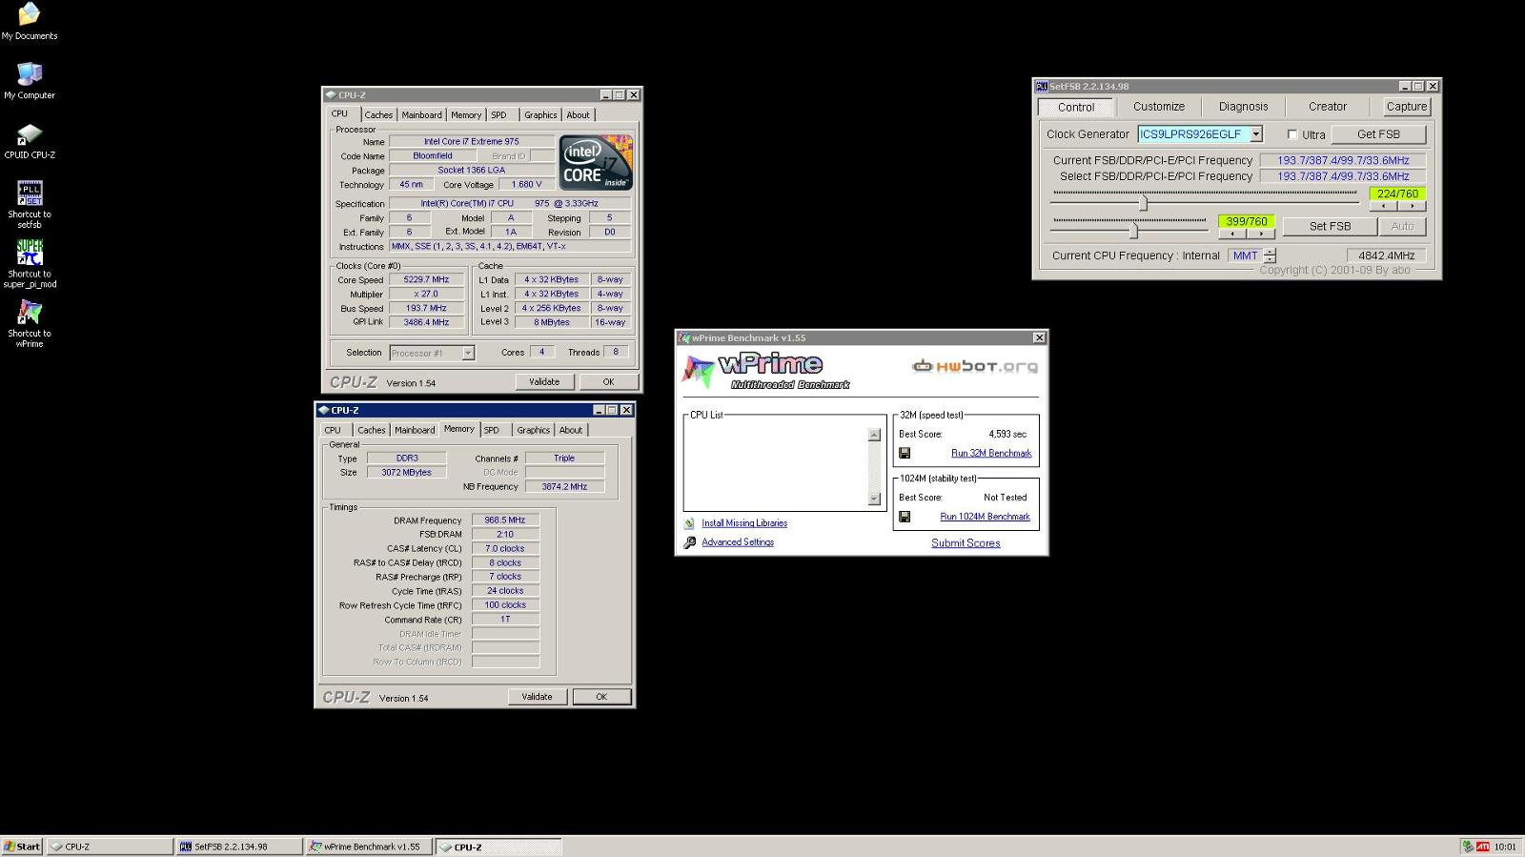Open the Submit Scores link
Image resolution: width=1525 pixels, height=857 pixels.
pos(966,543)
